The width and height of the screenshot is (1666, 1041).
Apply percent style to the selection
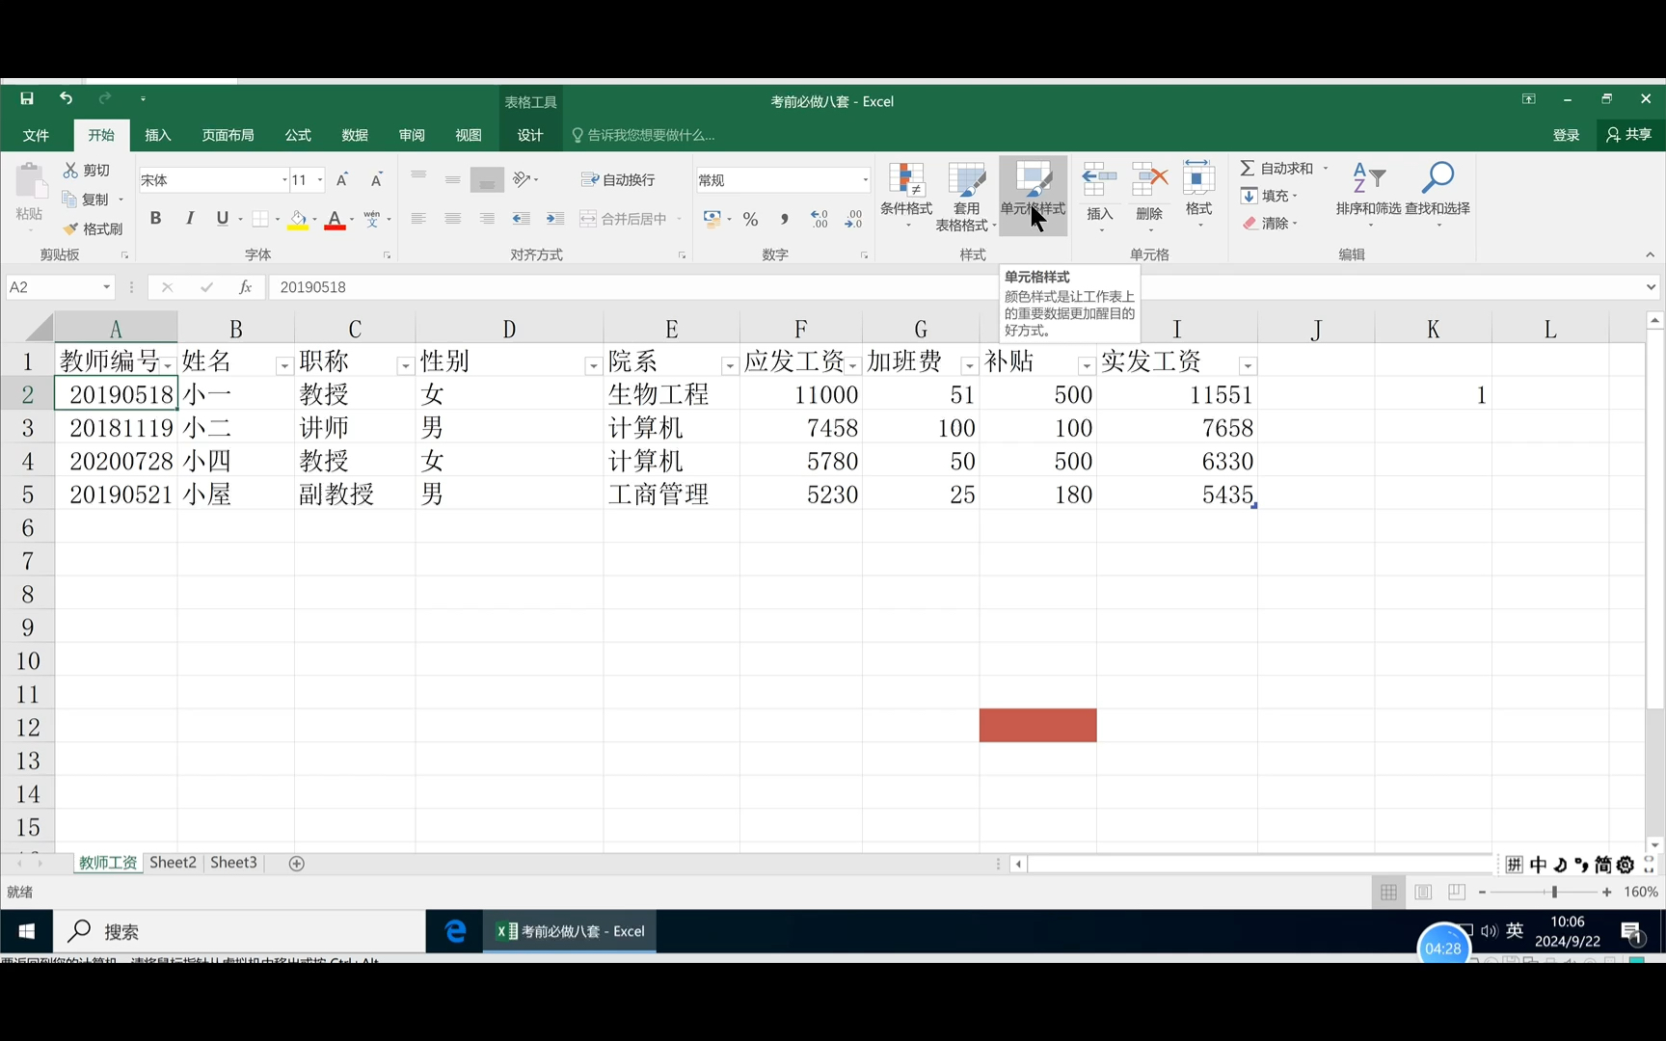coord(750,220)
